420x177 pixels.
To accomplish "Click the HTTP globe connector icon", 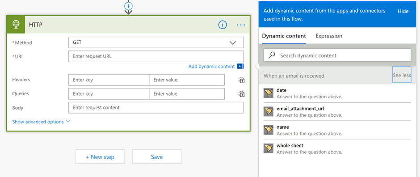I will click(x=16, y=25).
